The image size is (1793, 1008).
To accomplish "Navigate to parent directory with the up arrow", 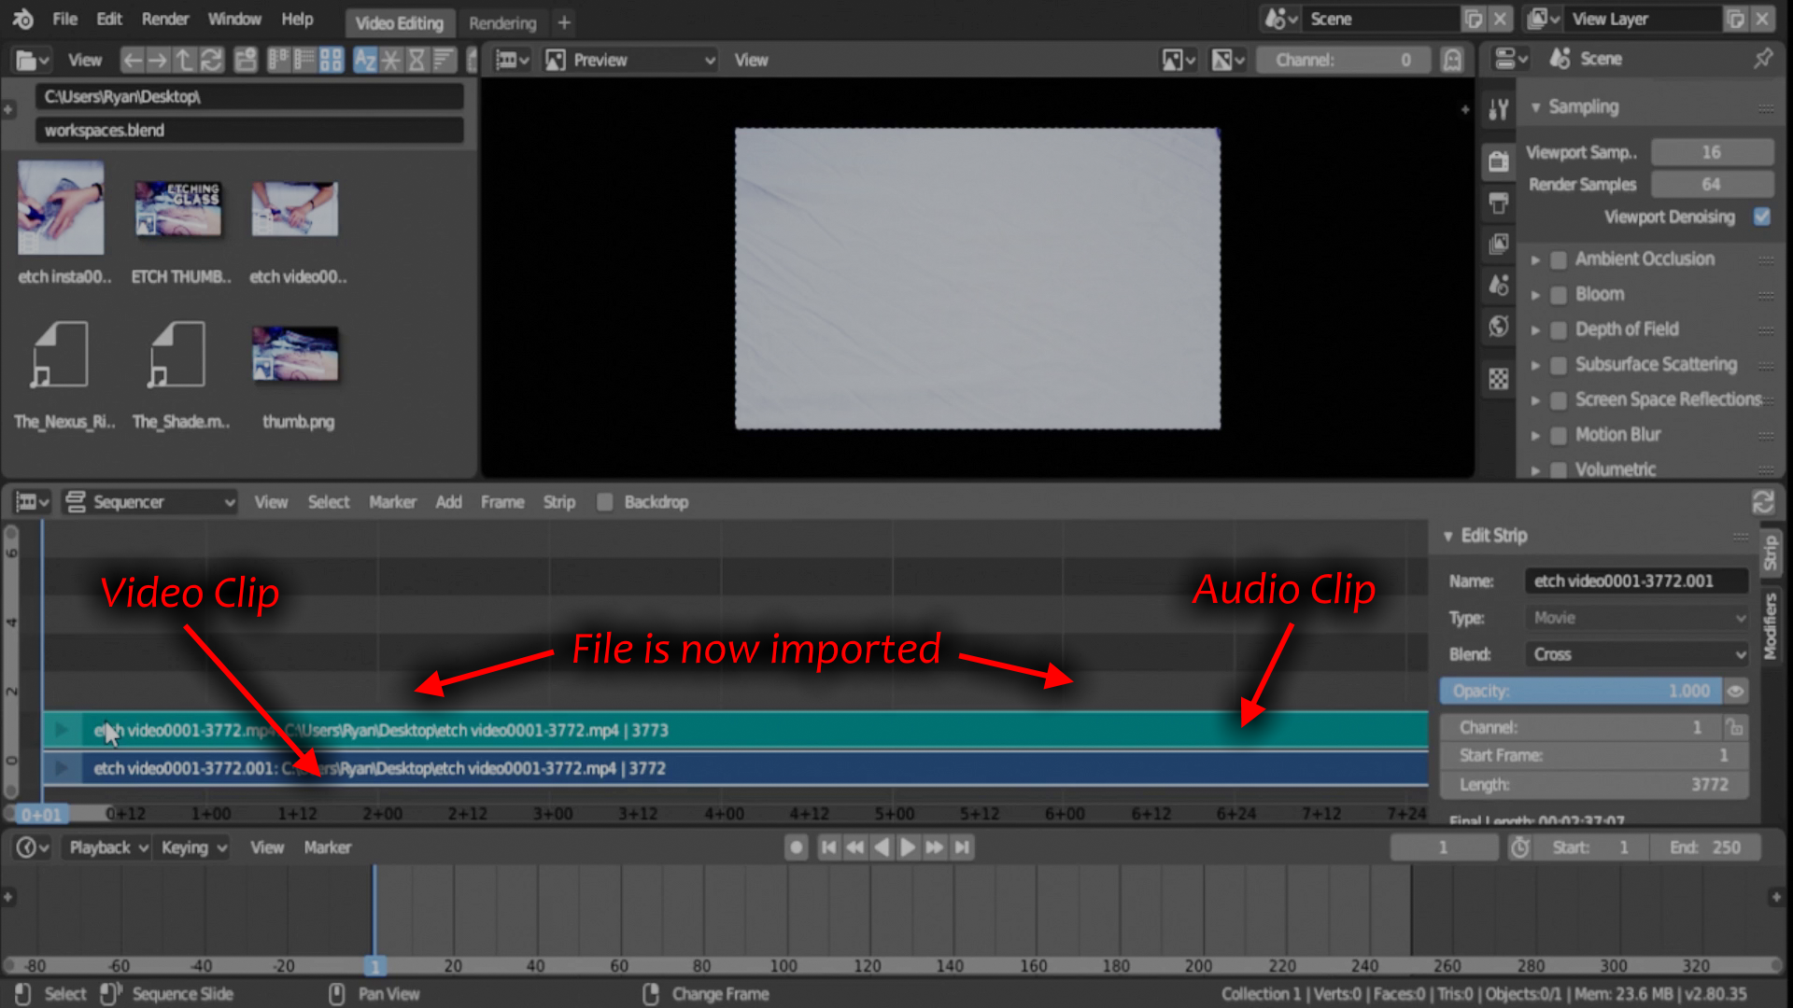I will point(184,59).
